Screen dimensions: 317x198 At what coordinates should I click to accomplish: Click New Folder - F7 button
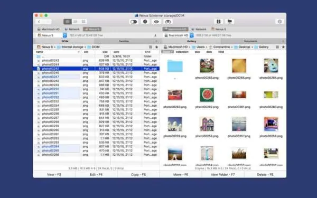[223, 175]
